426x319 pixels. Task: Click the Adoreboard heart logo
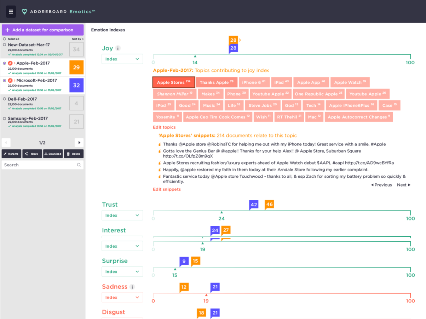[x=24, y=12]
